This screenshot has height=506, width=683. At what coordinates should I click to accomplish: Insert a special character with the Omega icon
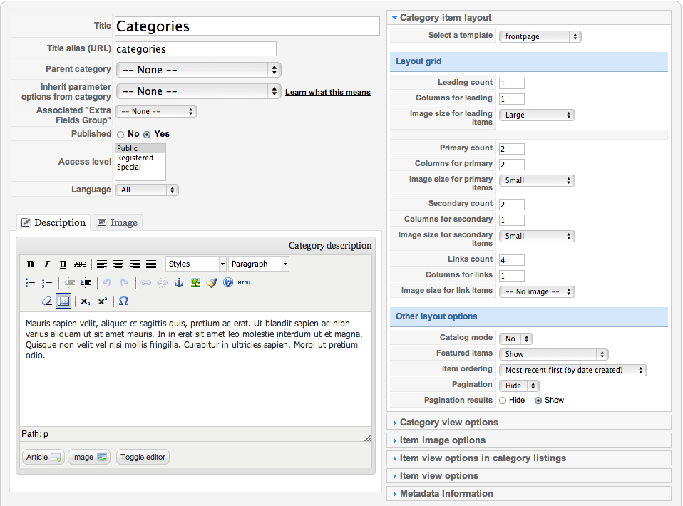point(124,301)
